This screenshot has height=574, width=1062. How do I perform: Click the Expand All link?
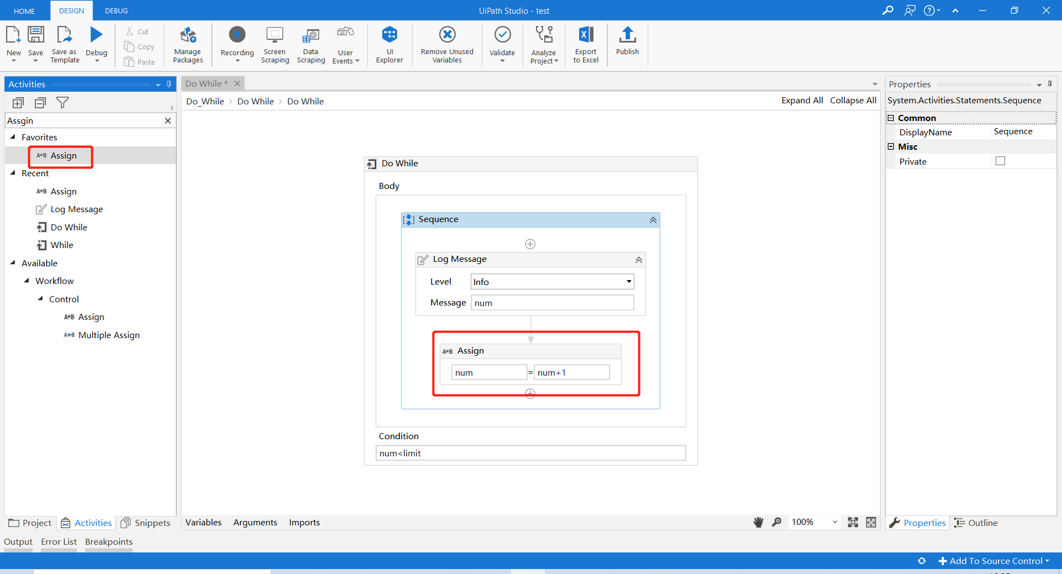click(802, 101)
